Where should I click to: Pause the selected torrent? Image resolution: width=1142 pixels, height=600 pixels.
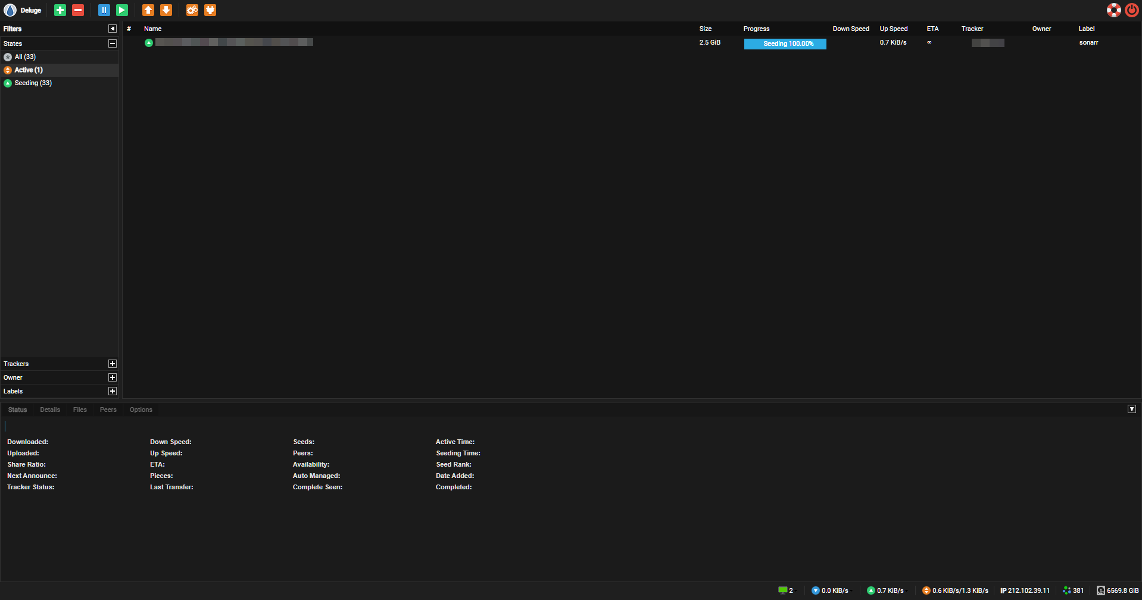(104, 10)
